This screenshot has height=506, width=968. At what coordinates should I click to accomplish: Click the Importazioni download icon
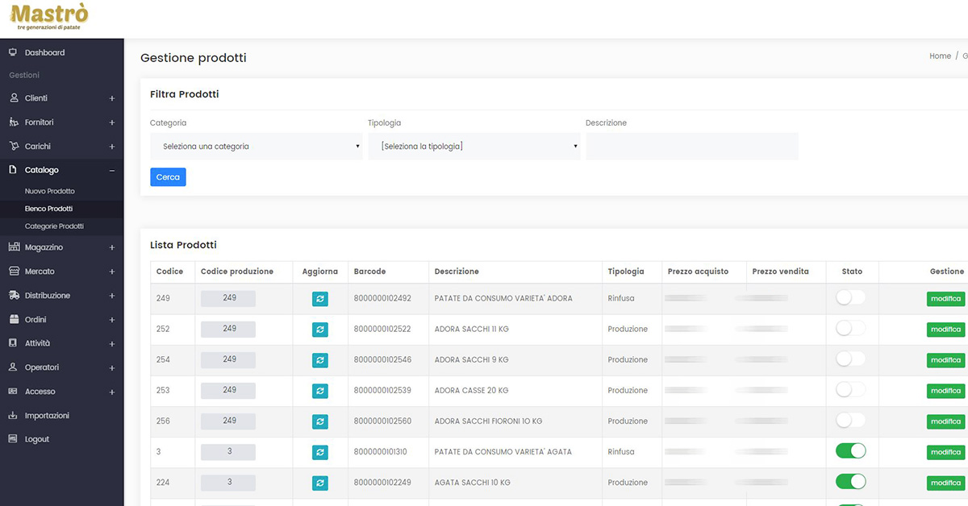pyautogui.click(x=13, y=415)
